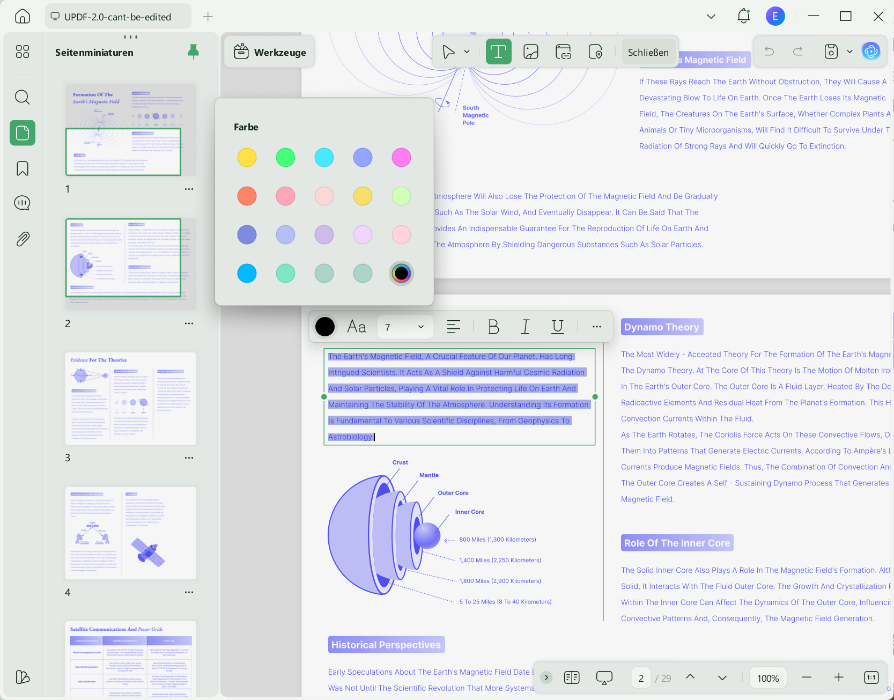This screenshot has height=700, width=894.
Task: Click the save icon
Action: pos(831,51)
